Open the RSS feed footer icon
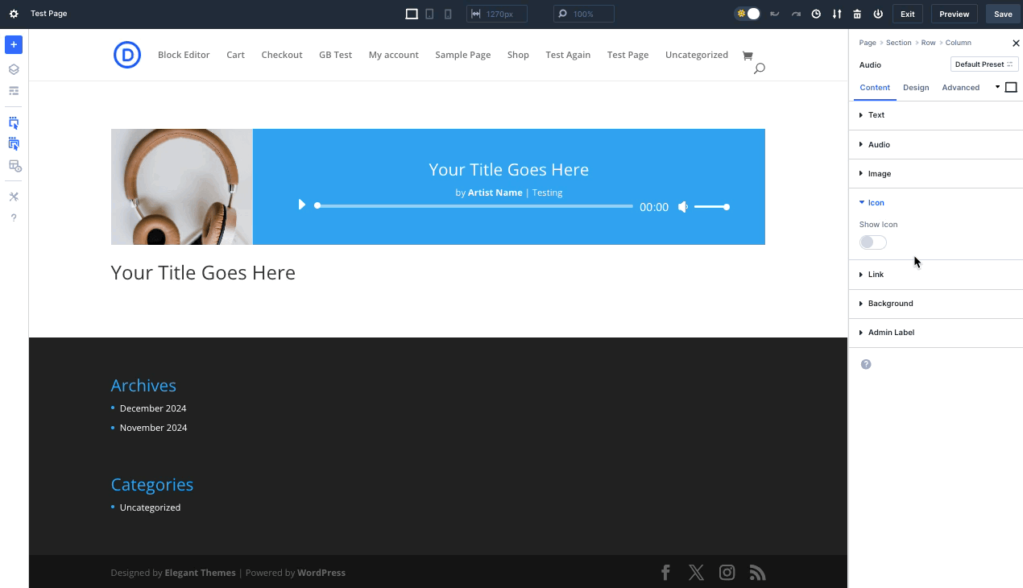1023x588 pixels. click(757, 573)
